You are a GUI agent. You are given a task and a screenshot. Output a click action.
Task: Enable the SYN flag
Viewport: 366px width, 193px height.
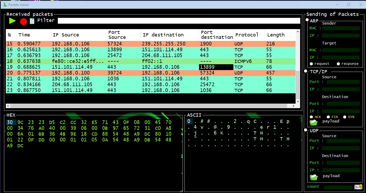click(x=345, y=117)
